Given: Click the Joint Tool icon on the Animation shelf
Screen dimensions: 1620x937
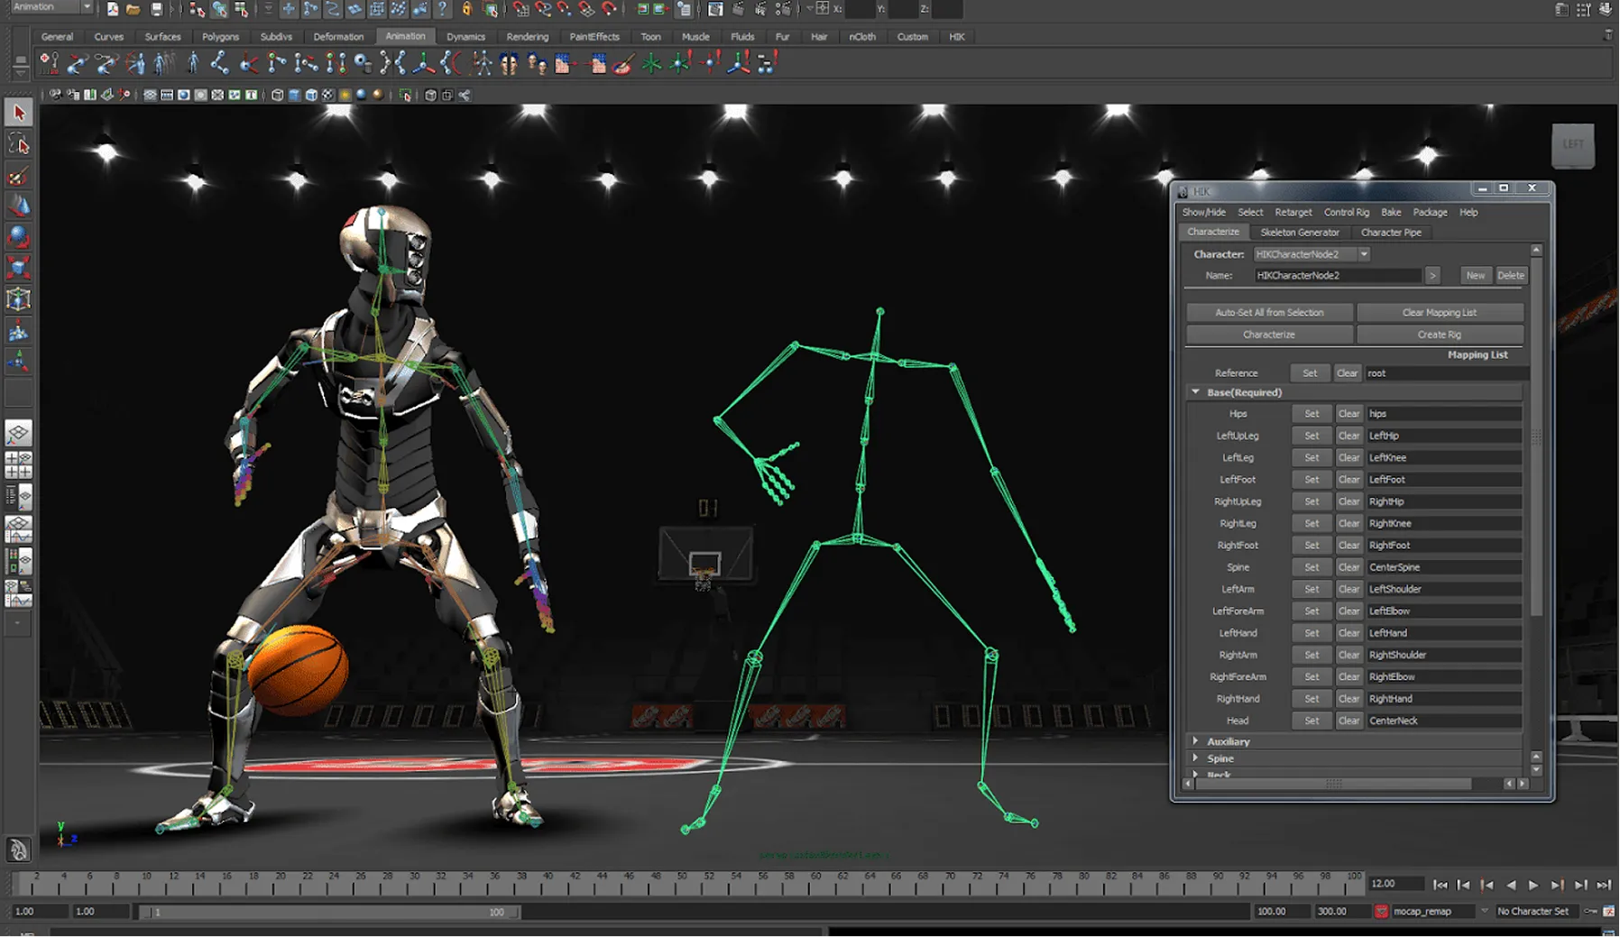Looking at the screenshot, I should tap(221, 64).
